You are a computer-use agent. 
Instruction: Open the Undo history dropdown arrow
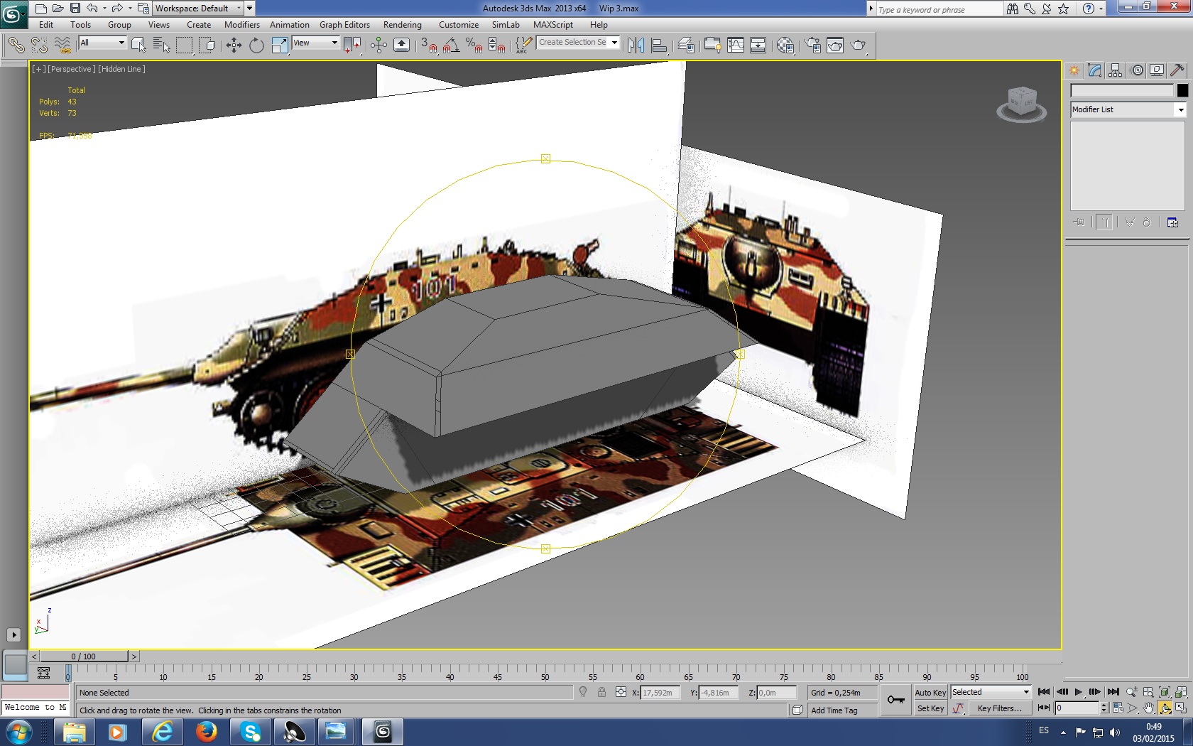pos(104,9)
